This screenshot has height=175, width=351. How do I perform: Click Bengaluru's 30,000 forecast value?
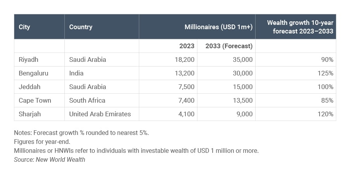tap(242, 73)
